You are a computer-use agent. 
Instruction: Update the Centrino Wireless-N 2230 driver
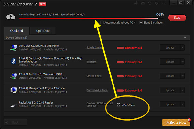click(x=170, y=76)
